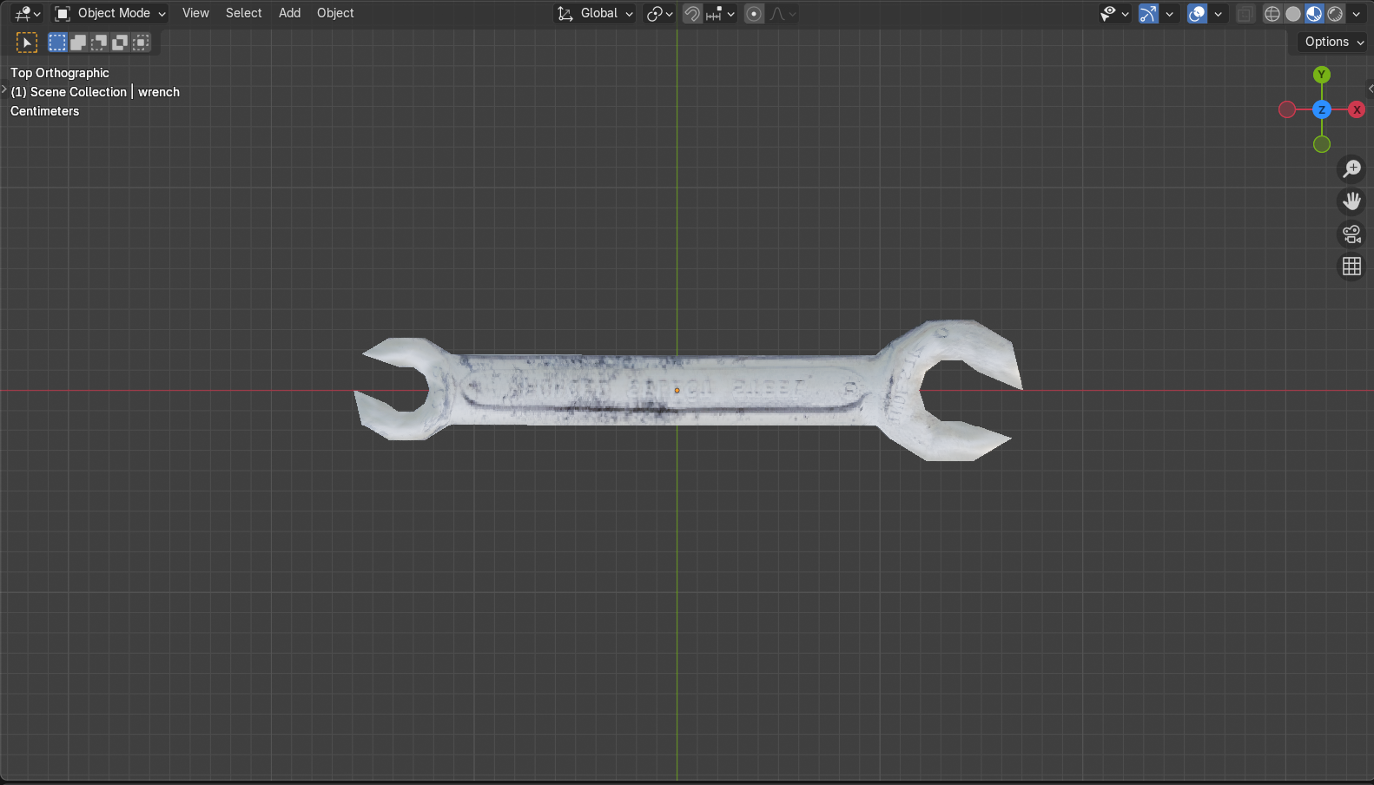1374x785 pixels.
Task: Click the 'Centimeters' unit label
Action: [44, 111]
